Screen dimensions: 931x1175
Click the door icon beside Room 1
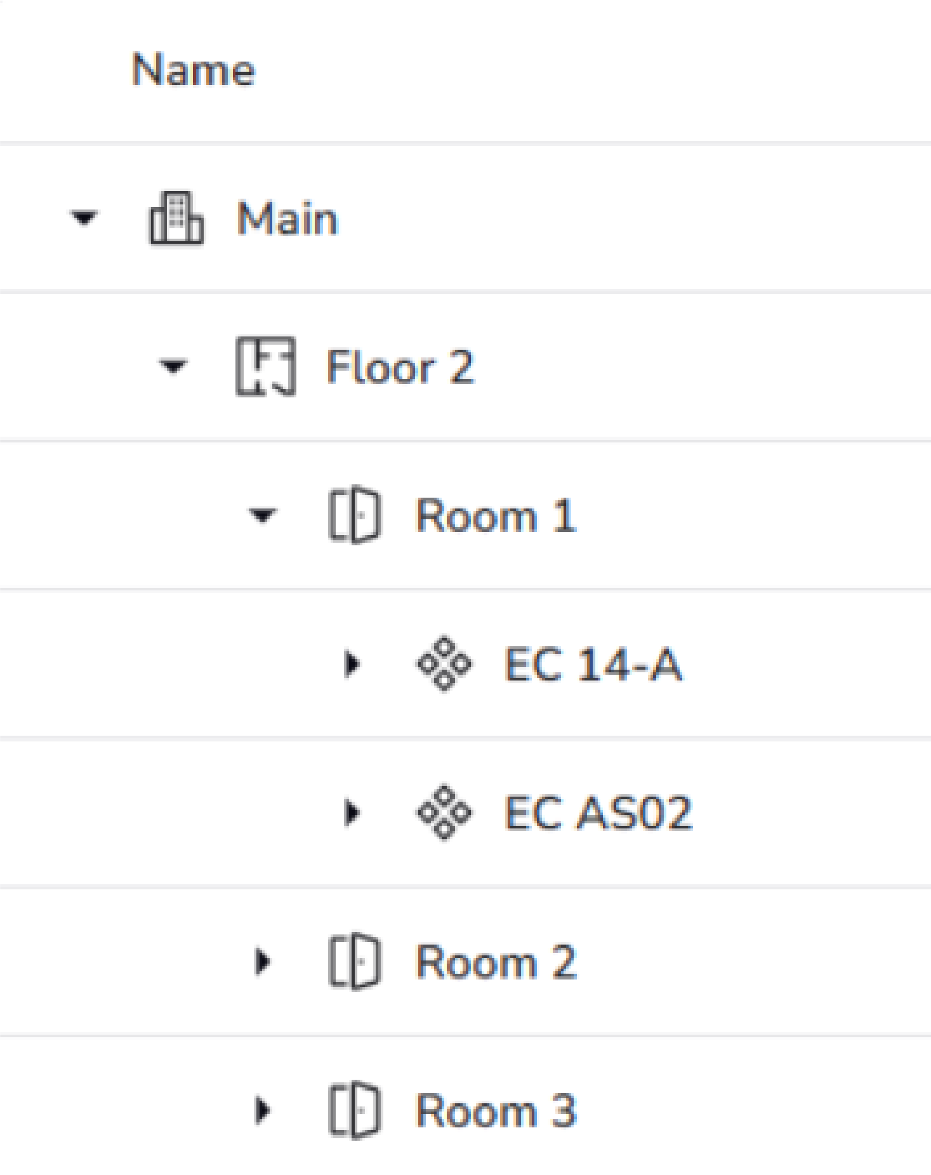pos(355,515)
